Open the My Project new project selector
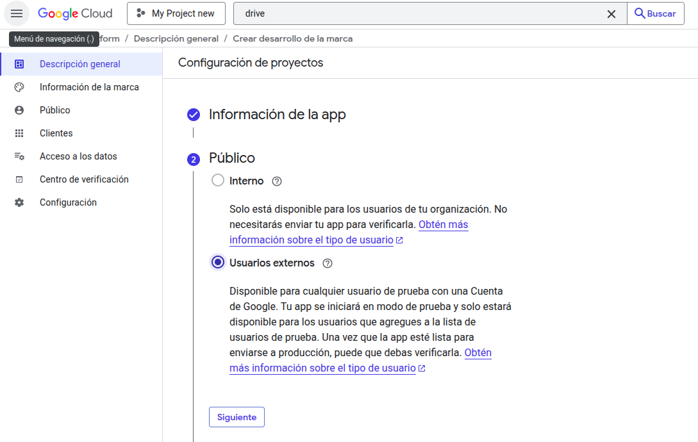This screenshot has height=442, width=698. pyautogui.click(x=176, y=13)
